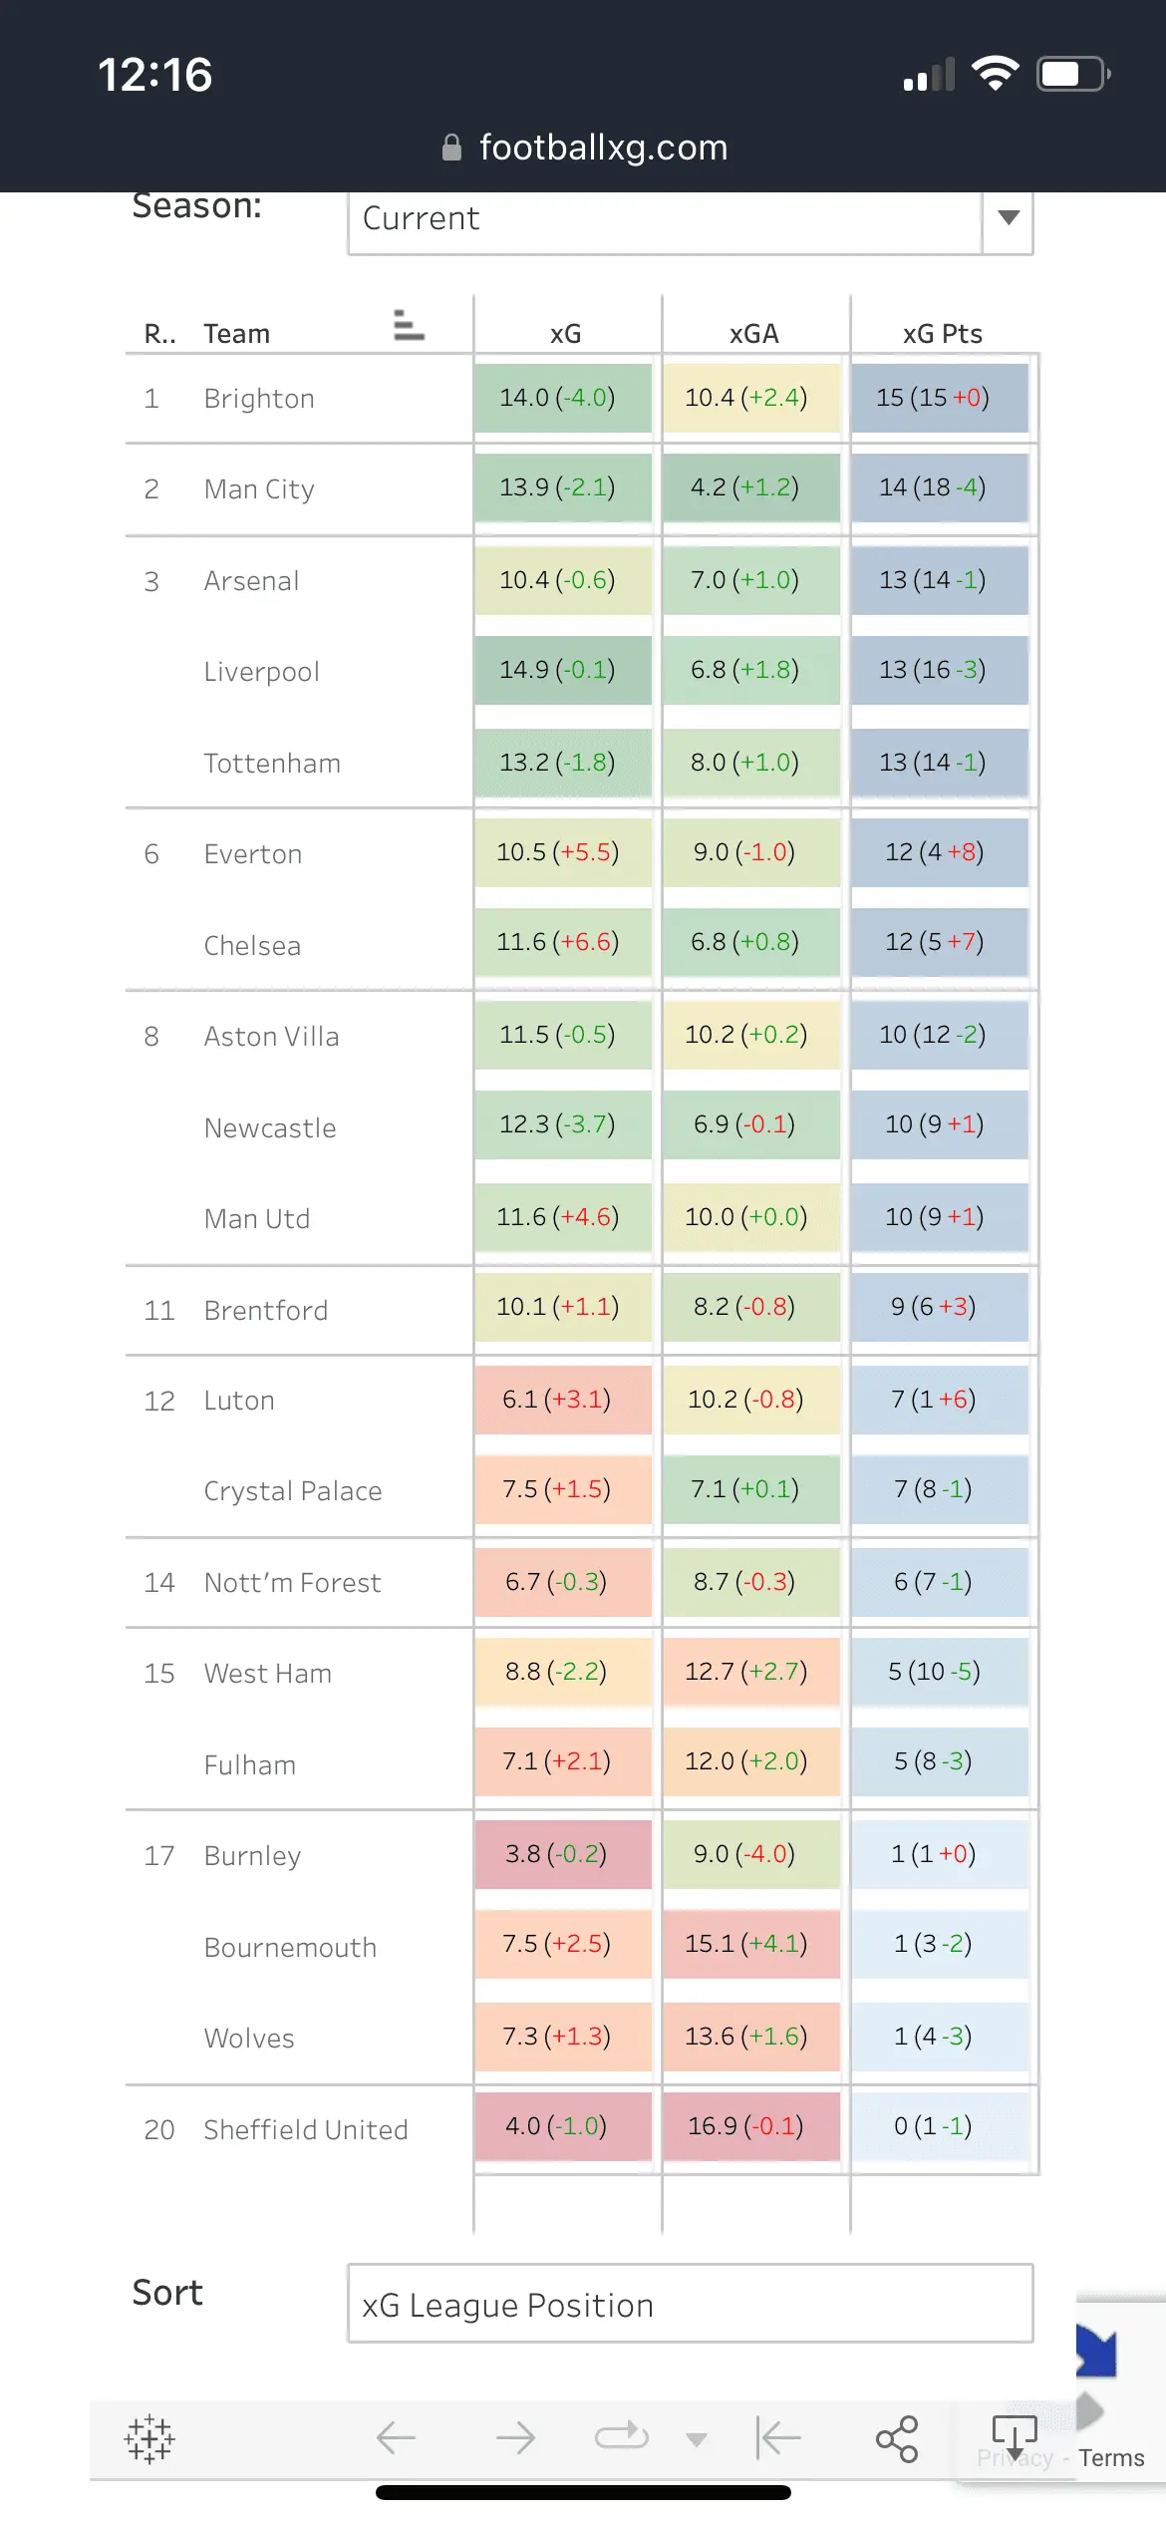Click the Revert to start icon
The width and height of the screenshot is (1166, 2524).
pos(778,2438)
